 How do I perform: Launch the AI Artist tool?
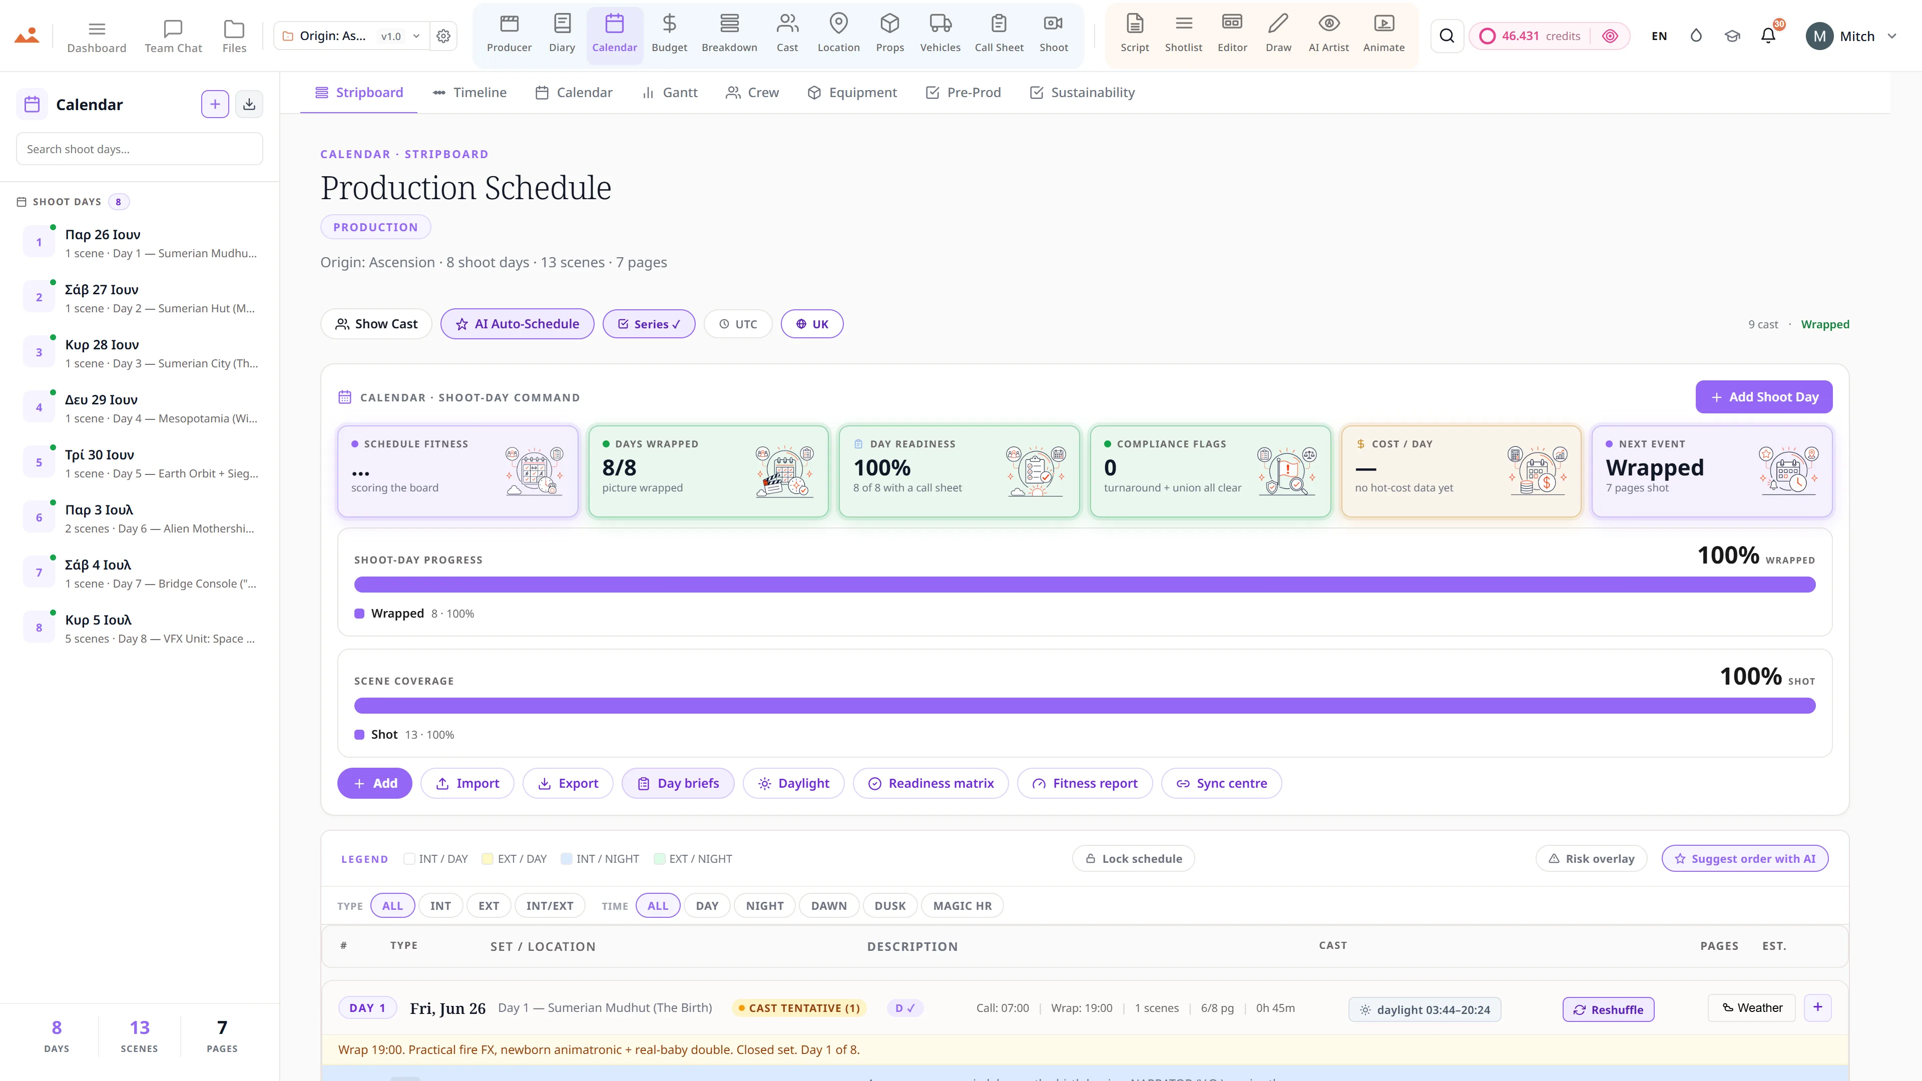click(1328, 35)
